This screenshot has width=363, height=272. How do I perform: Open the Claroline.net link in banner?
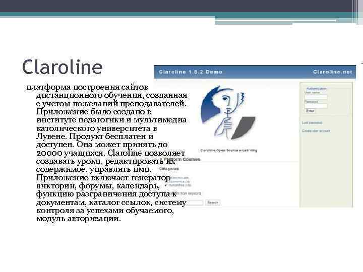332,72
